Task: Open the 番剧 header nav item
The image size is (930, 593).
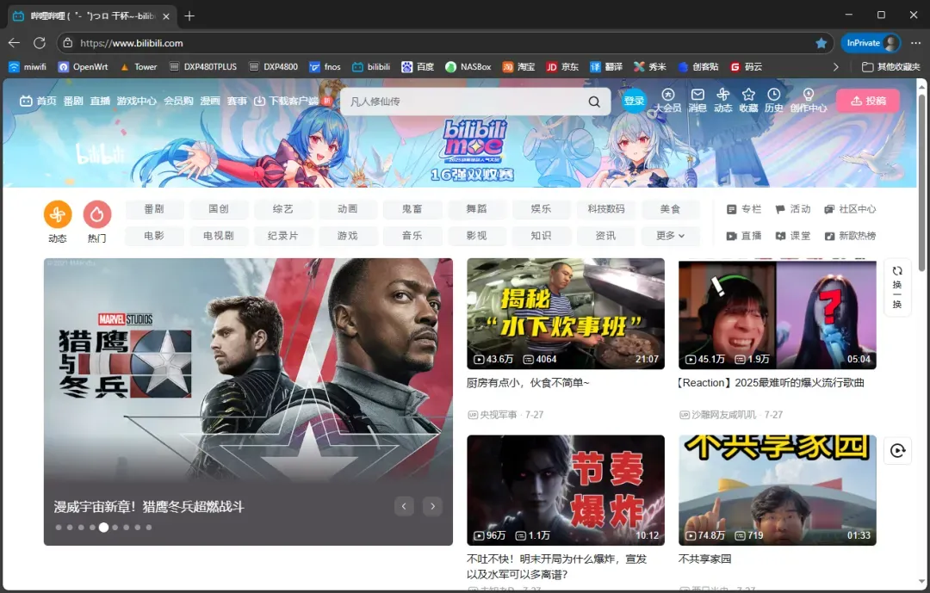Action: pyautogui.click(x=73, y=101)
